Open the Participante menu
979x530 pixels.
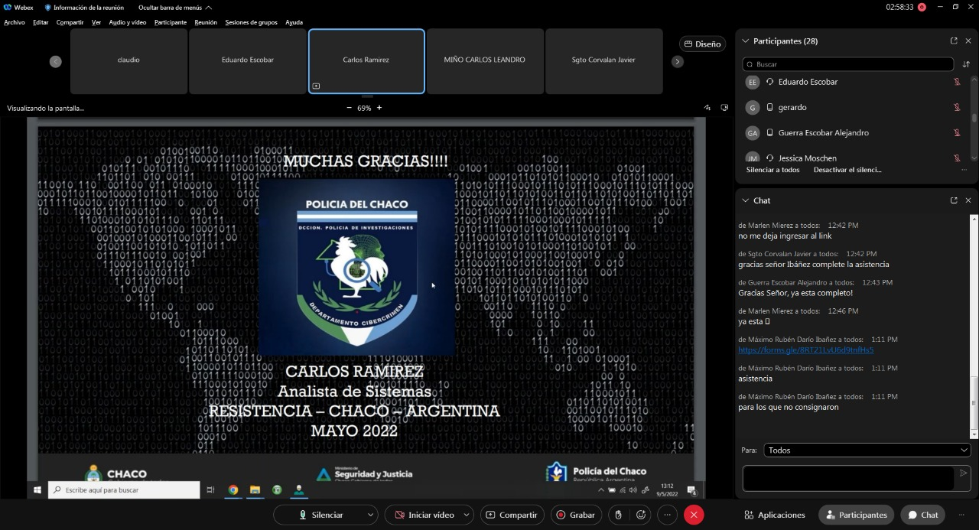[170, 22]
